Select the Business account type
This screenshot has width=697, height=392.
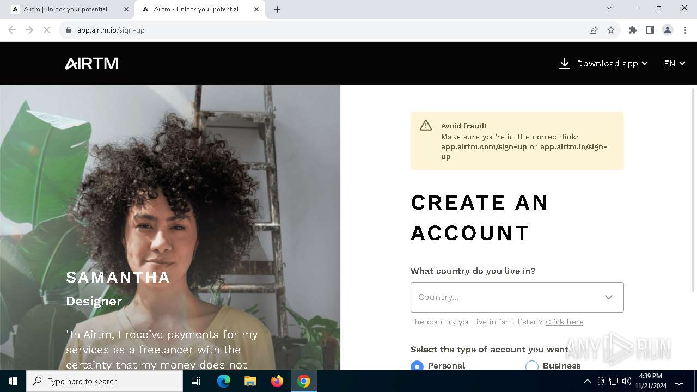click(x=532, y=366)
